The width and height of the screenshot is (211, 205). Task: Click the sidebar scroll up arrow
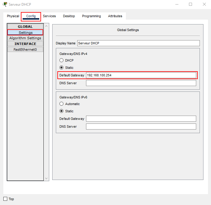click(x=46, y=26)
